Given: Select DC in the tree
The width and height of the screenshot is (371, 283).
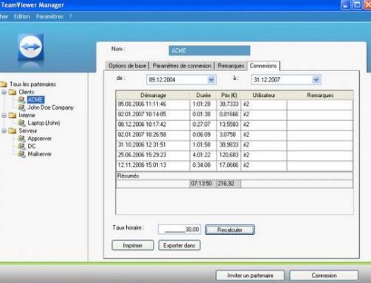Looking at the screenshot, I should (32, 146).
